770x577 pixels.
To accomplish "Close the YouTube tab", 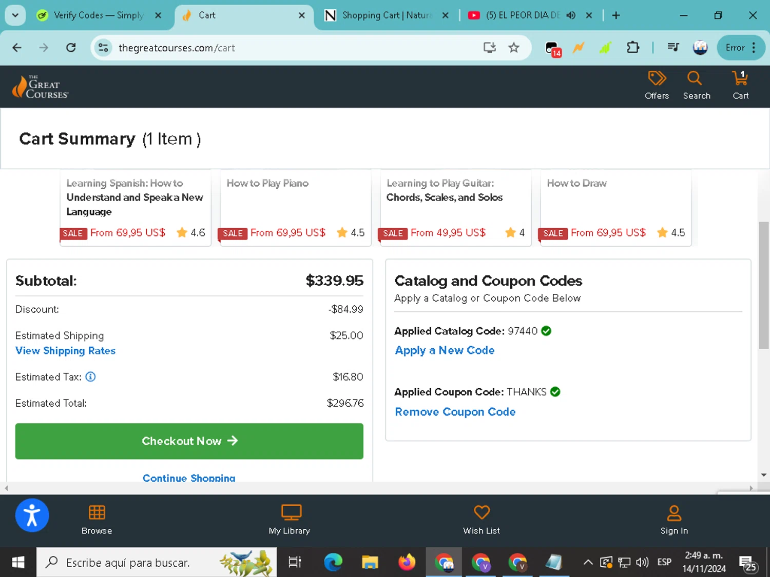I will pos(589,15).
